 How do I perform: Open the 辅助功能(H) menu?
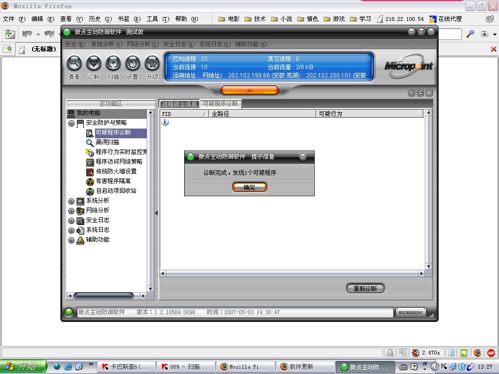(x=251, y=44)
